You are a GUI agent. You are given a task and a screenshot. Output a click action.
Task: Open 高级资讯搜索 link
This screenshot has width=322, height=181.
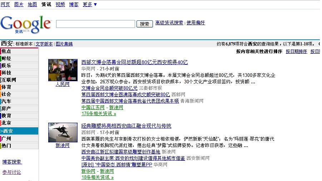169,23
